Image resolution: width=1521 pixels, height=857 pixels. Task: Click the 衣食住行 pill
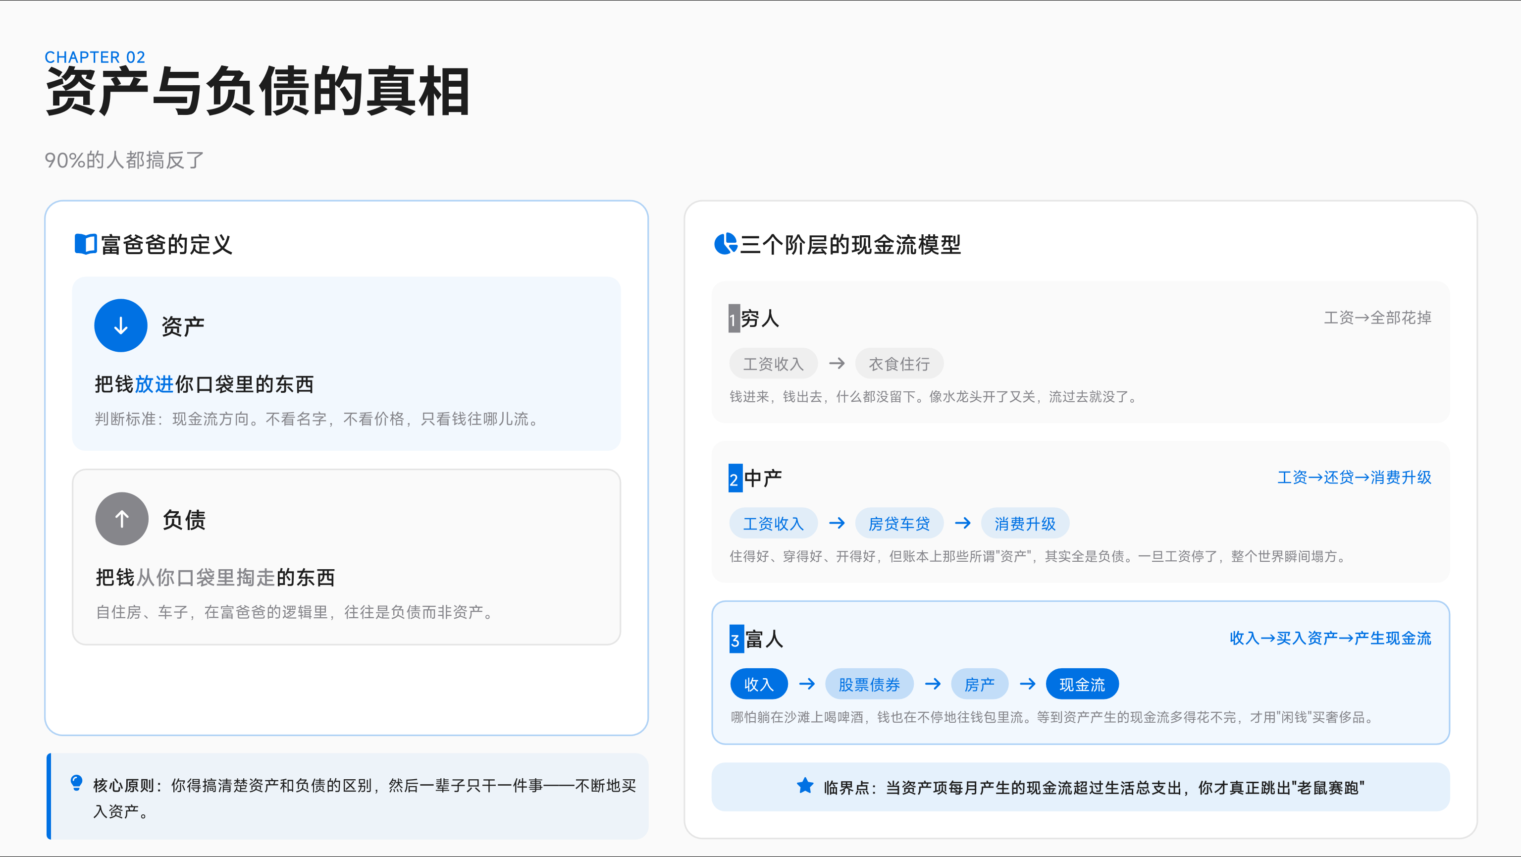click(x=898, y=364)
